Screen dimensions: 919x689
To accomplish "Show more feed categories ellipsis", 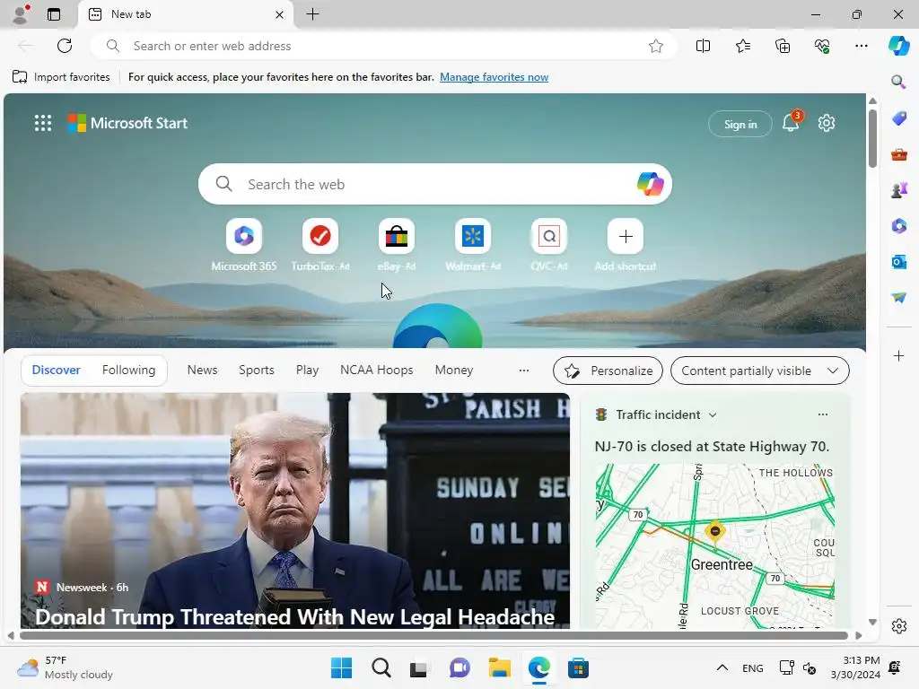I will [524, 371].
